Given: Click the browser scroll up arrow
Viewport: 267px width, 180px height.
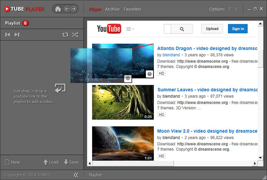Looking at the screenshot, I should (x=260, y=23).
